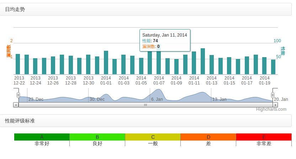
Task: Click the navigator scroll right arrow
Action: pos(275,105)
